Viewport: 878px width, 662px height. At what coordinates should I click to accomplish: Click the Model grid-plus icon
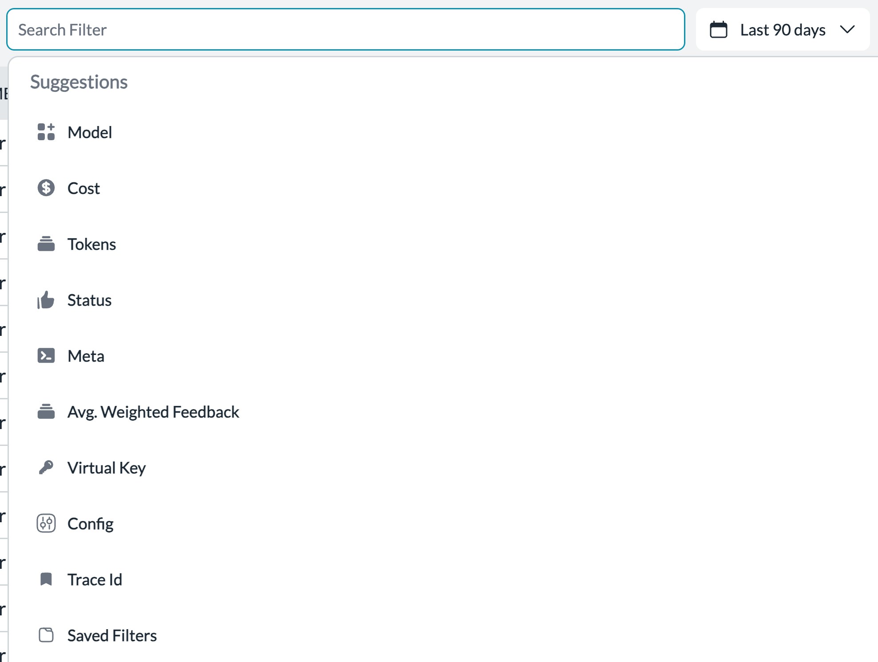point(46,132)
